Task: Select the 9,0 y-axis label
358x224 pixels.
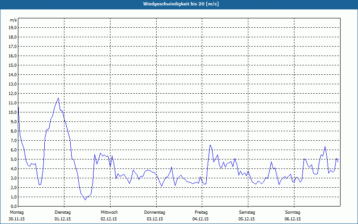Action: (x=13, y=121)
